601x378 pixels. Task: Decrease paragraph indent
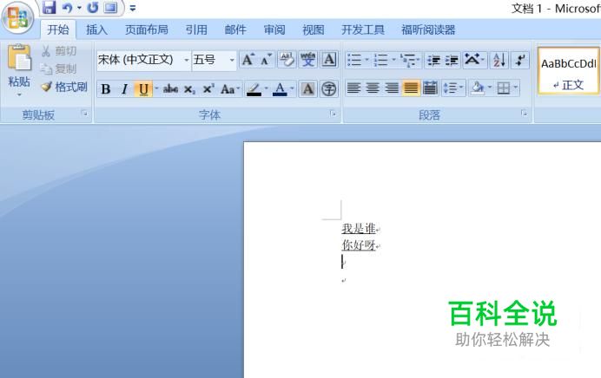433,60
